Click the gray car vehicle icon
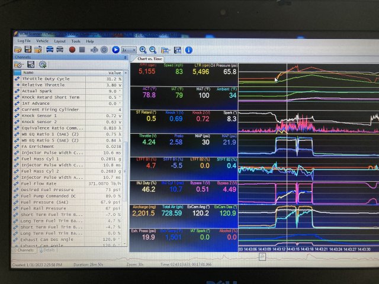 pyautogui.click(x=60, y=50)
